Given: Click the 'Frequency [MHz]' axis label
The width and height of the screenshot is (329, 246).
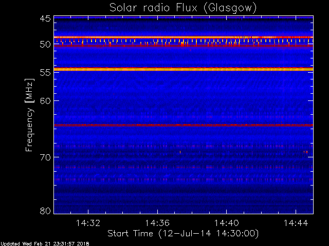Looking at the screenshot, I should click(x=30, y=115).
